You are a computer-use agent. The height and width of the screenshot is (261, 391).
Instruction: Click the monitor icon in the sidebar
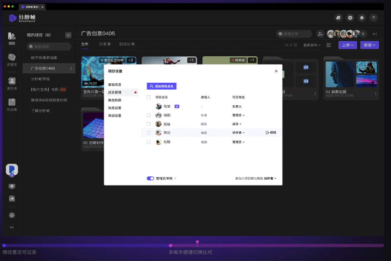(x=12, y=186)
